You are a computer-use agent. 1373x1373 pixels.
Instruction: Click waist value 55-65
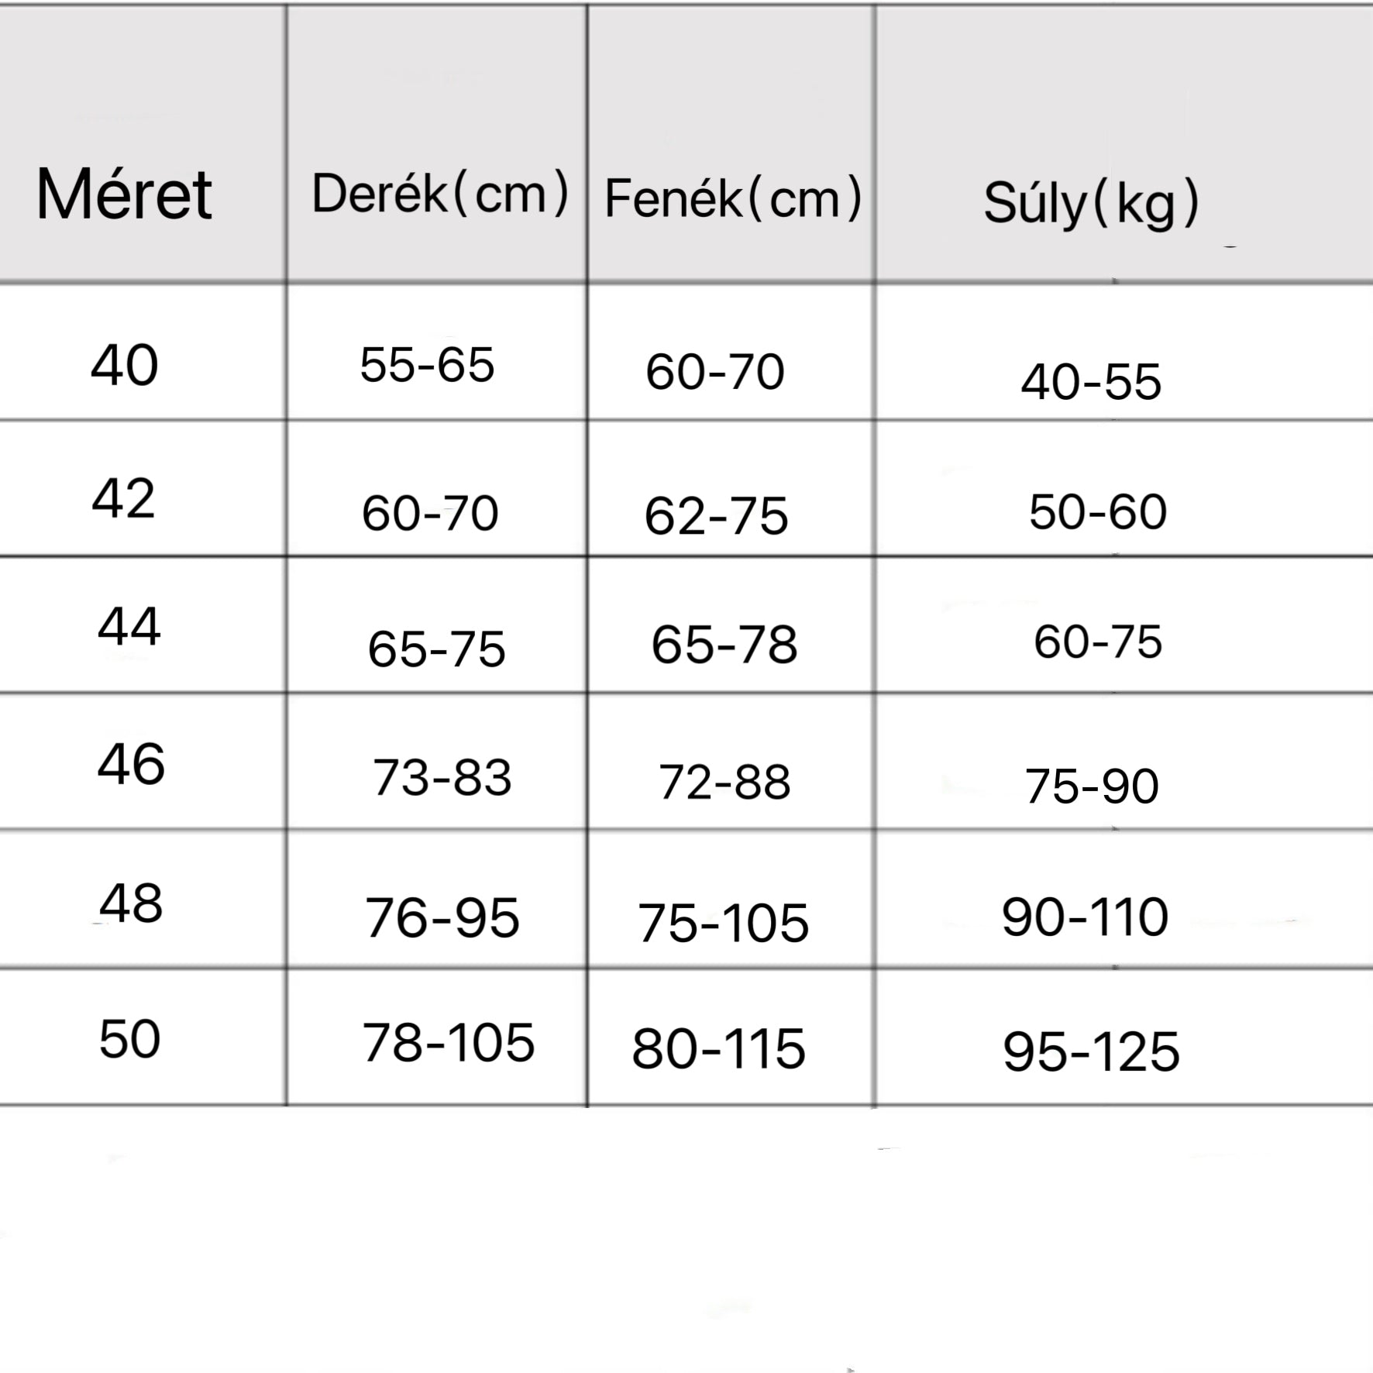[x=427, y=365]
